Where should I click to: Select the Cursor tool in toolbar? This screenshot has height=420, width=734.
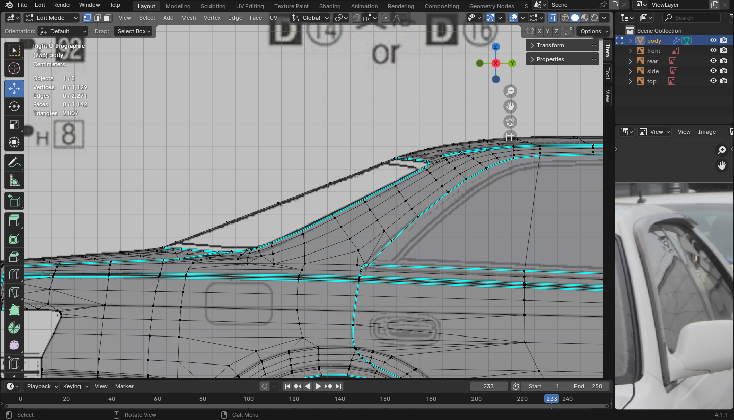point(14,68)
